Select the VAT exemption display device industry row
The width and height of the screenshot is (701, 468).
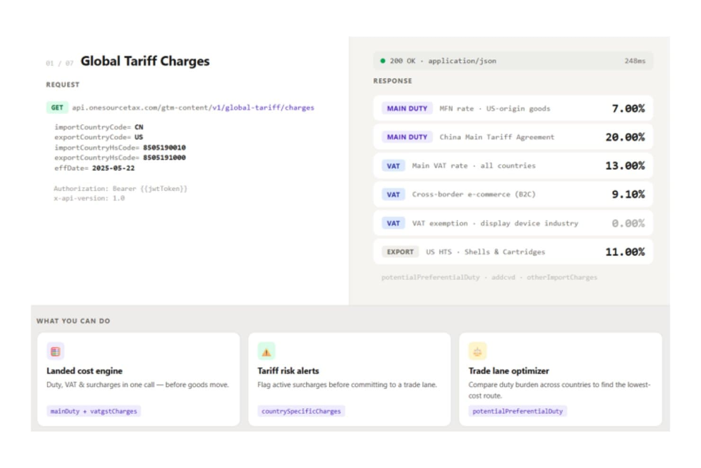[x=513, y=223]
